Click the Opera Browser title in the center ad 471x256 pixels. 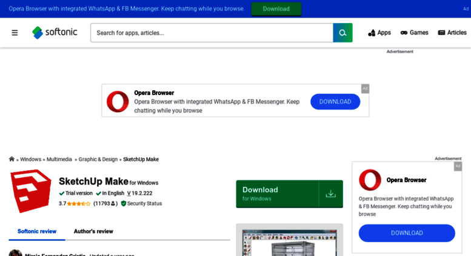click(x=154, y=93)
